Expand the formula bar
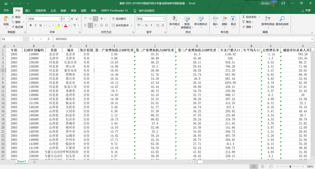Image resolution: width=315 pixels, height=169 pixels. point(312,39)
